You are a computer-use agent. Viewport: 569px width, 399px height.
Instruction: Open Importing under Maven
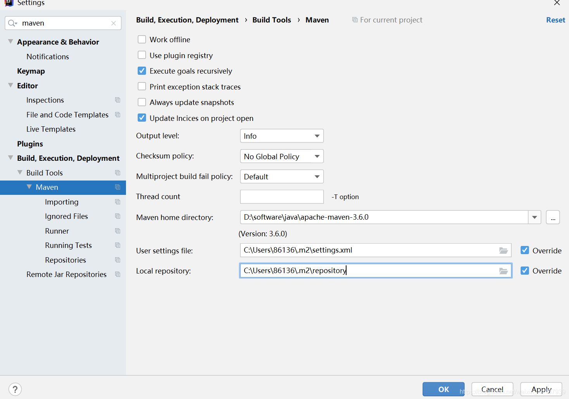(62, 202)
